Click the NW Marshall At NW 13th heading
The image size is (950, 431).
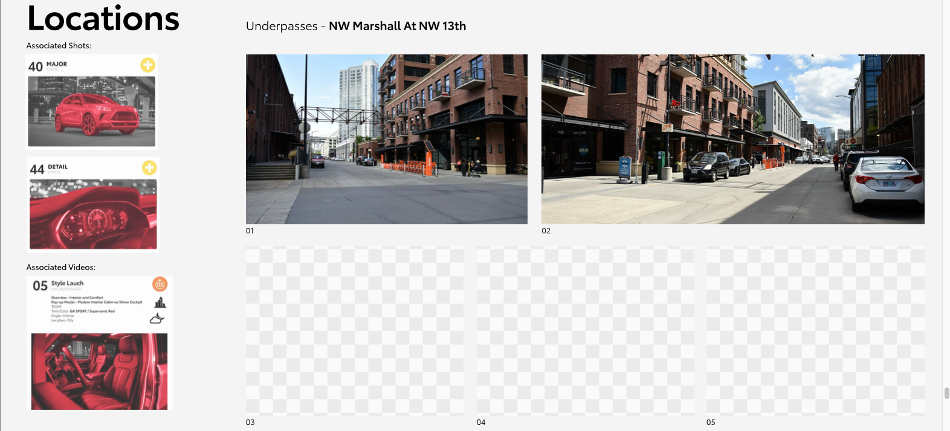click(x=397, y=26)
